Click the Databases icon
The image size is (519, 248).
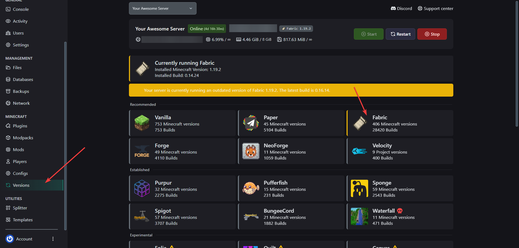coord(8,79)
